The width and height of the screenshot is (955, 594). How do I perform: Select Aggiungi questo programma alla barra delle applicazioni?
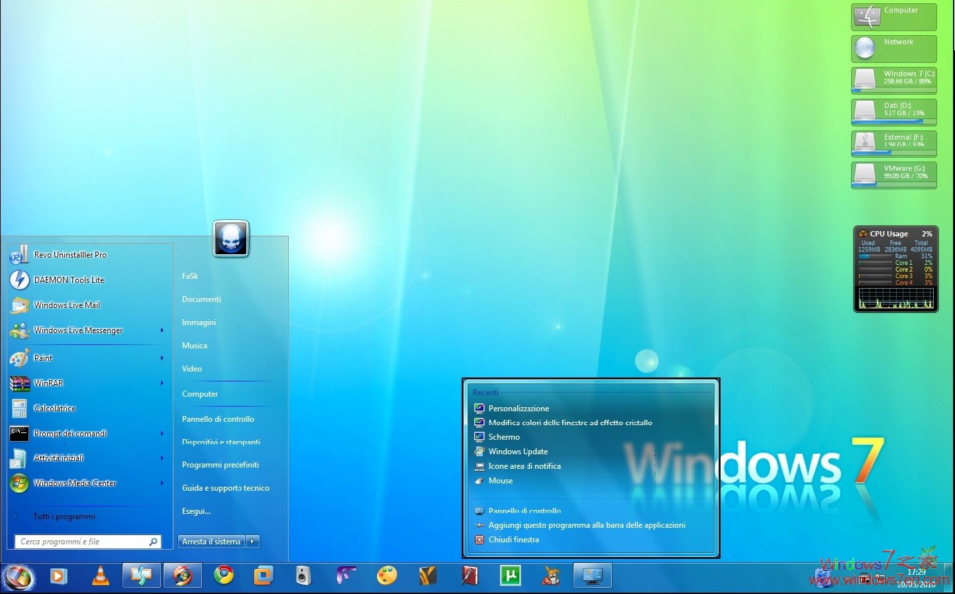click(587, 524)
